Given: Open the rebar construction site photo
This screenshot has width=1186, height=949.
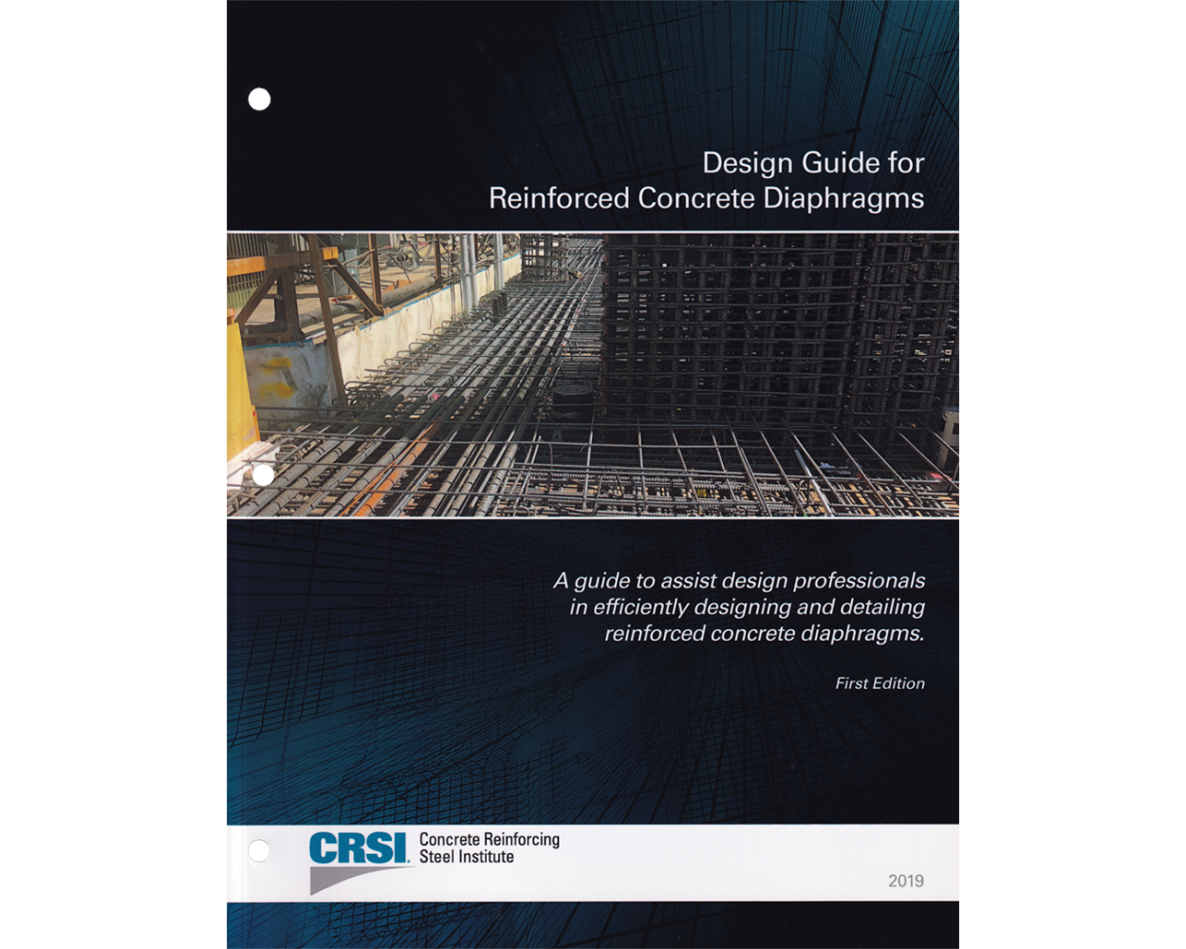Looking at the screenshot, I should click(592, 375).
